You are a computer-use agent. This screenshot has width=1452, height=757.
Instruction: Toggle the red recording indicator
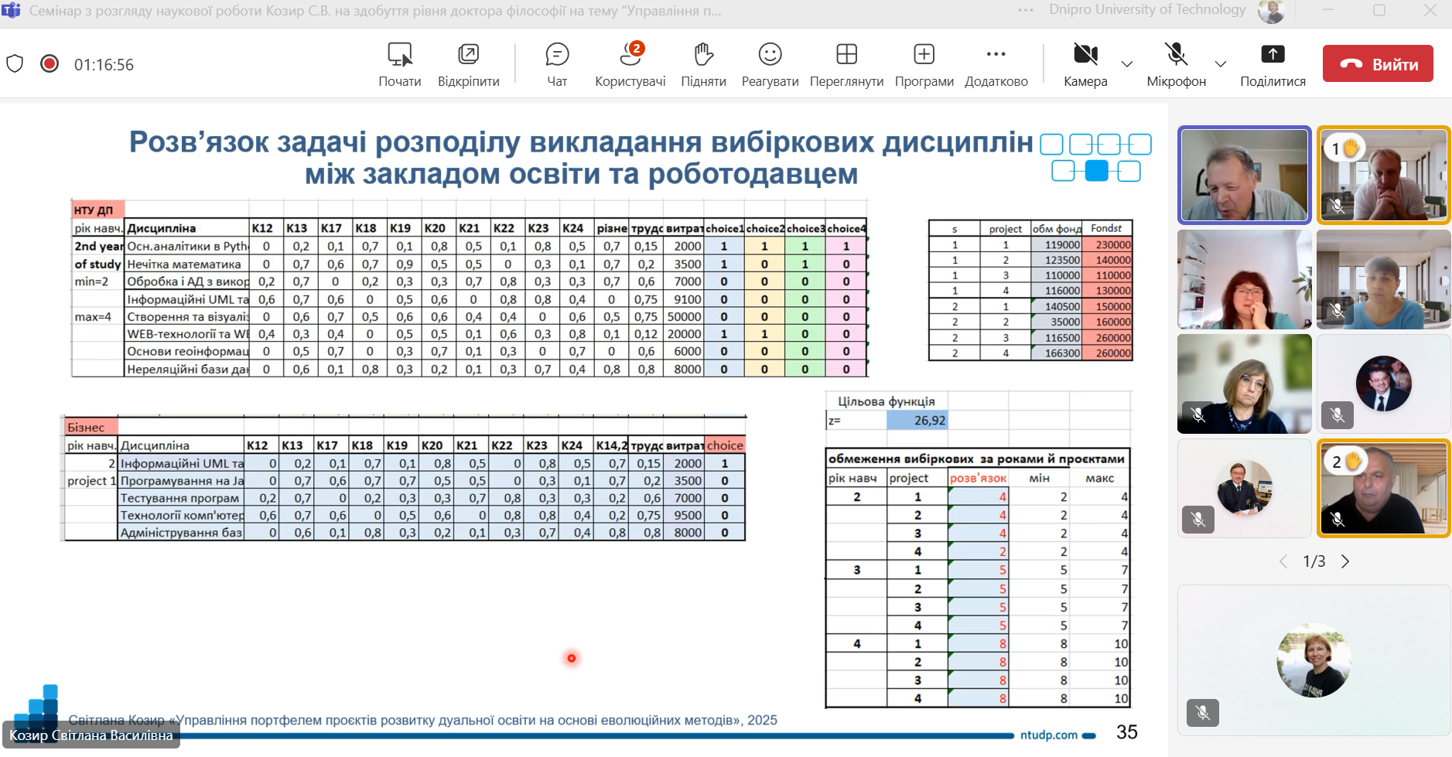click(x=50, y=63)
